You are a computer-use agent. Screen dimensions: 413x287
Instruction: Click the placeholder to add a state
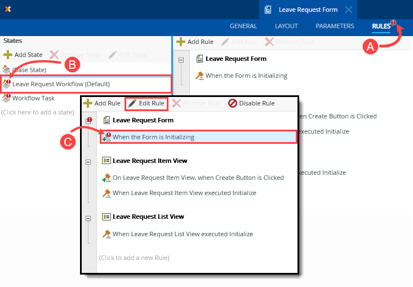[x=38, y=112]
